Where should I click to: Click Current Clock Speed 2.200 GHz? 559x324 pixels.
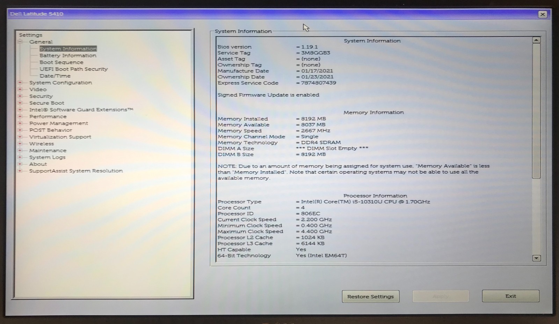[317, 219]
